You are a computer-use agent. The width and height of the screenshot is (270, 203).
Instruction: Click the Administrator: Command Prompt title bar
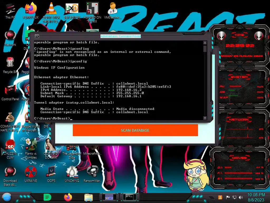pos(121,36)
